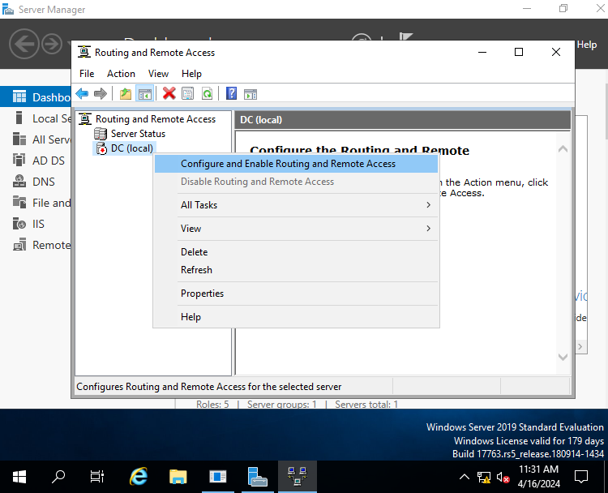Expand the View submenu in context menu
608x493 pixels.
pos(296,229)
